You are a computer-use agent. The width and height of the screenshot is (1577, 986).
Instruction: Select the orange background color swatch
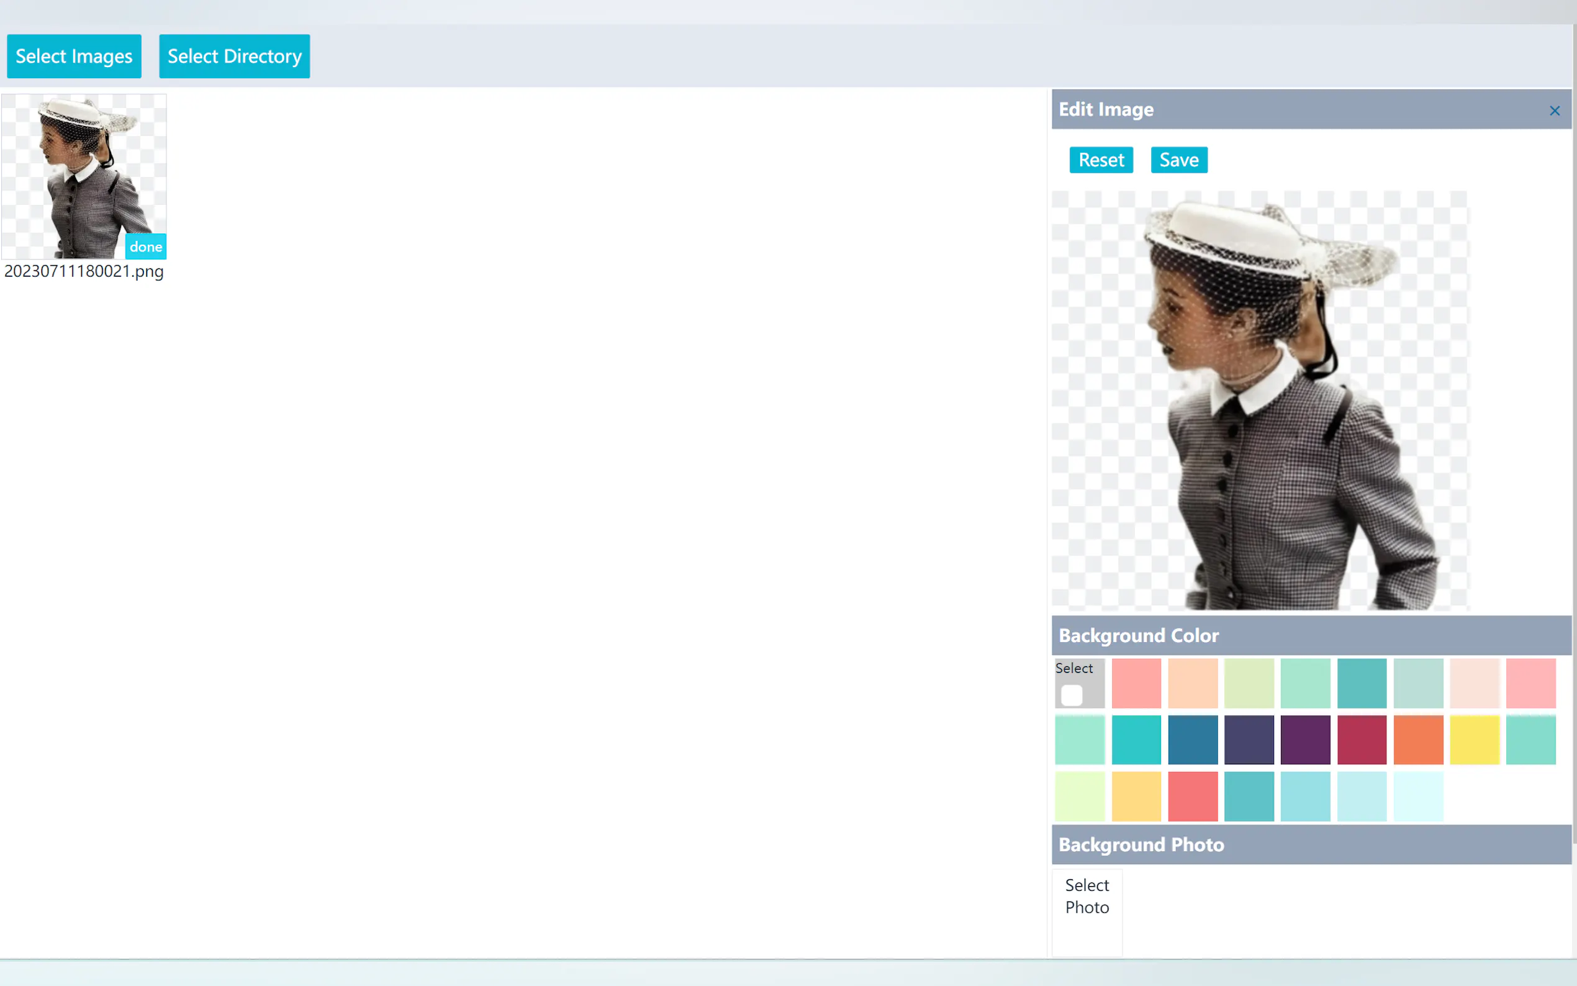(1418, 739)
